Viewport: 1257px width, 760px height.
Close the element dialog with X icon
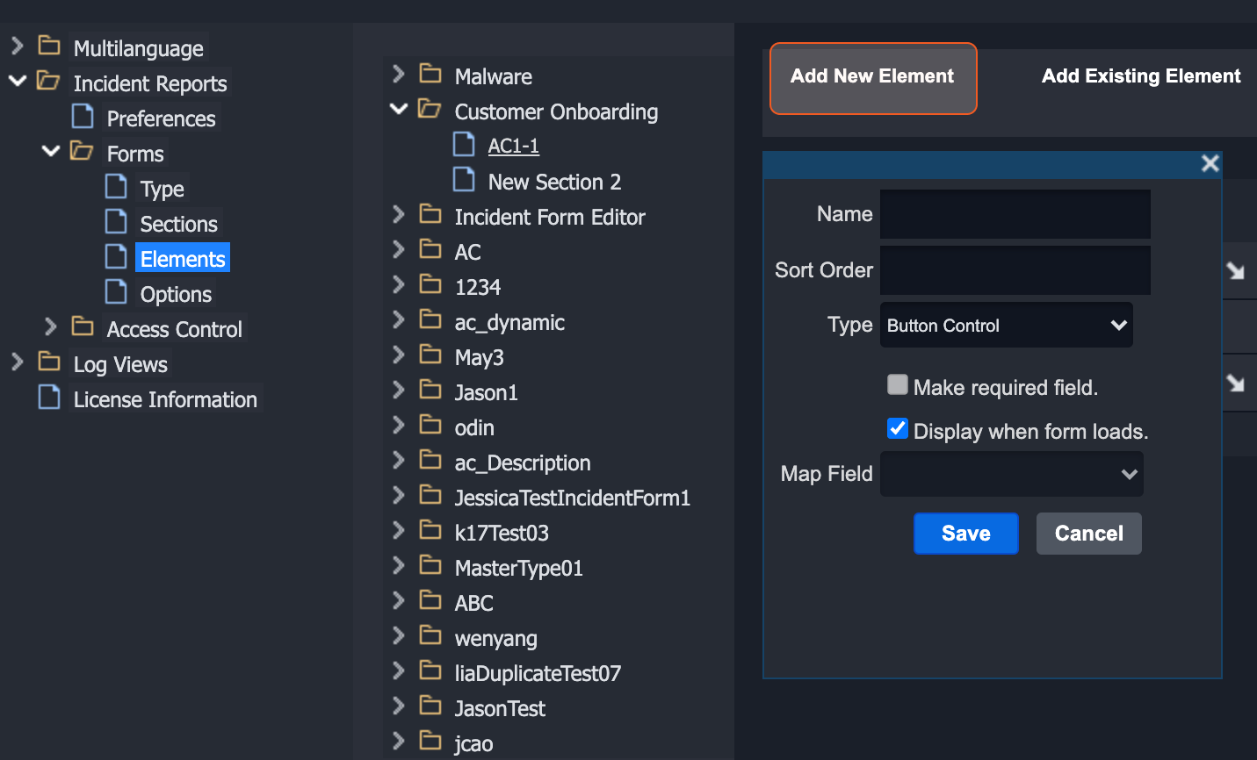(x=1210, y=164)
